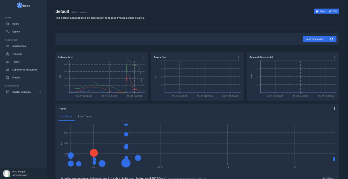Click the kobs logo icon

click(19, 5)
